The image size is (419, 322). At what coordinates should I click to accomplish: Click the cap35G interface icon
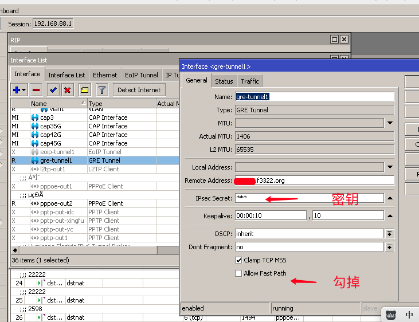click(x=35, y=126)
